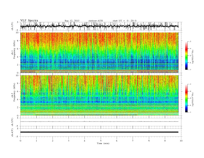Click the ch.2 spectrogram color scale bar

pos(186,98)
